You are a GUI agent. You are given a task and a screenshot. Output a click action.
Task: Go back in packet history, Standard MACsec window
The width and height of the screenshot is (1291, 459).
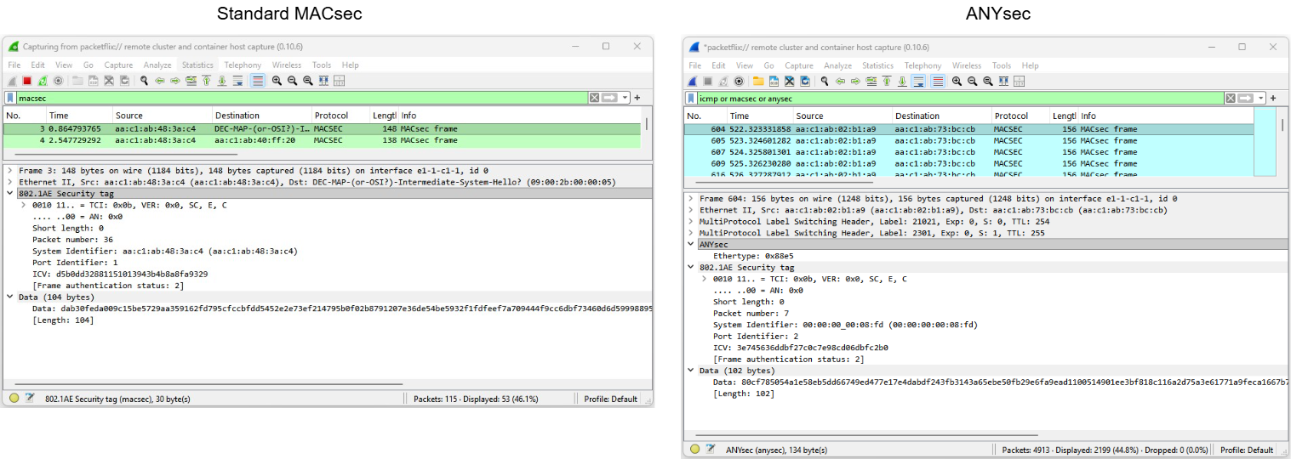click(x=160, y=81)
